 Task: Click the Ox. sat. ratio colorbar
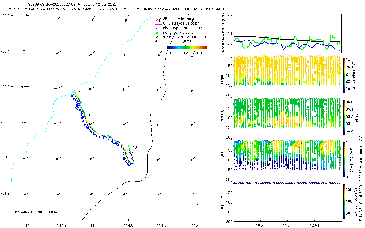(344, 202)
